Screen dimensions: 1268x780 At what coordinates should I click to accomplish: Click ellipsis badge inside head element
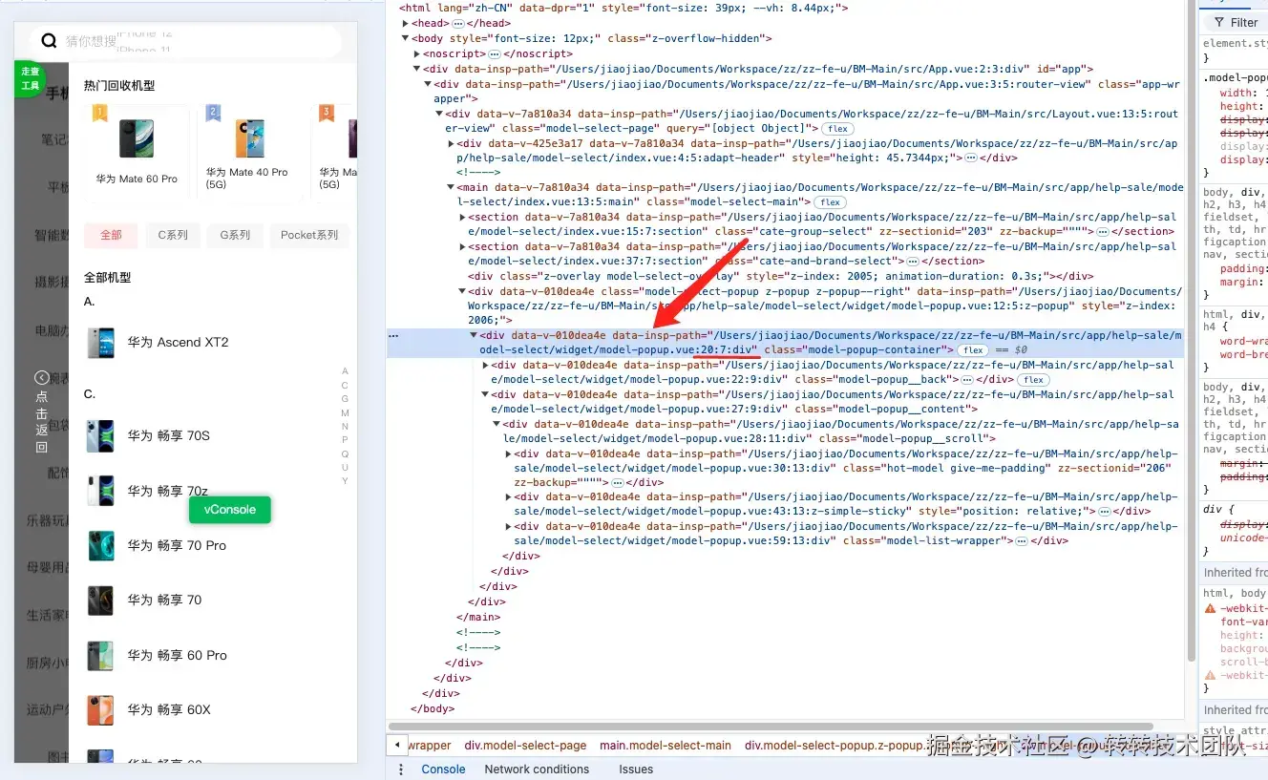pyautogui.click(x=458, y=23)
